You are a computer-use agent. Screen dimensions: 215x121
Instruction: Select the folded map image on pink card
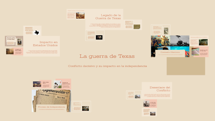tap(195, 52)
